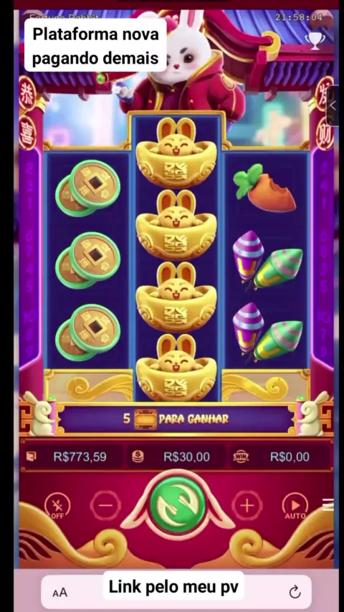Click the 'Link pelo meu pv' caption
The image size is (344, 612).
[x=173, y=586]
